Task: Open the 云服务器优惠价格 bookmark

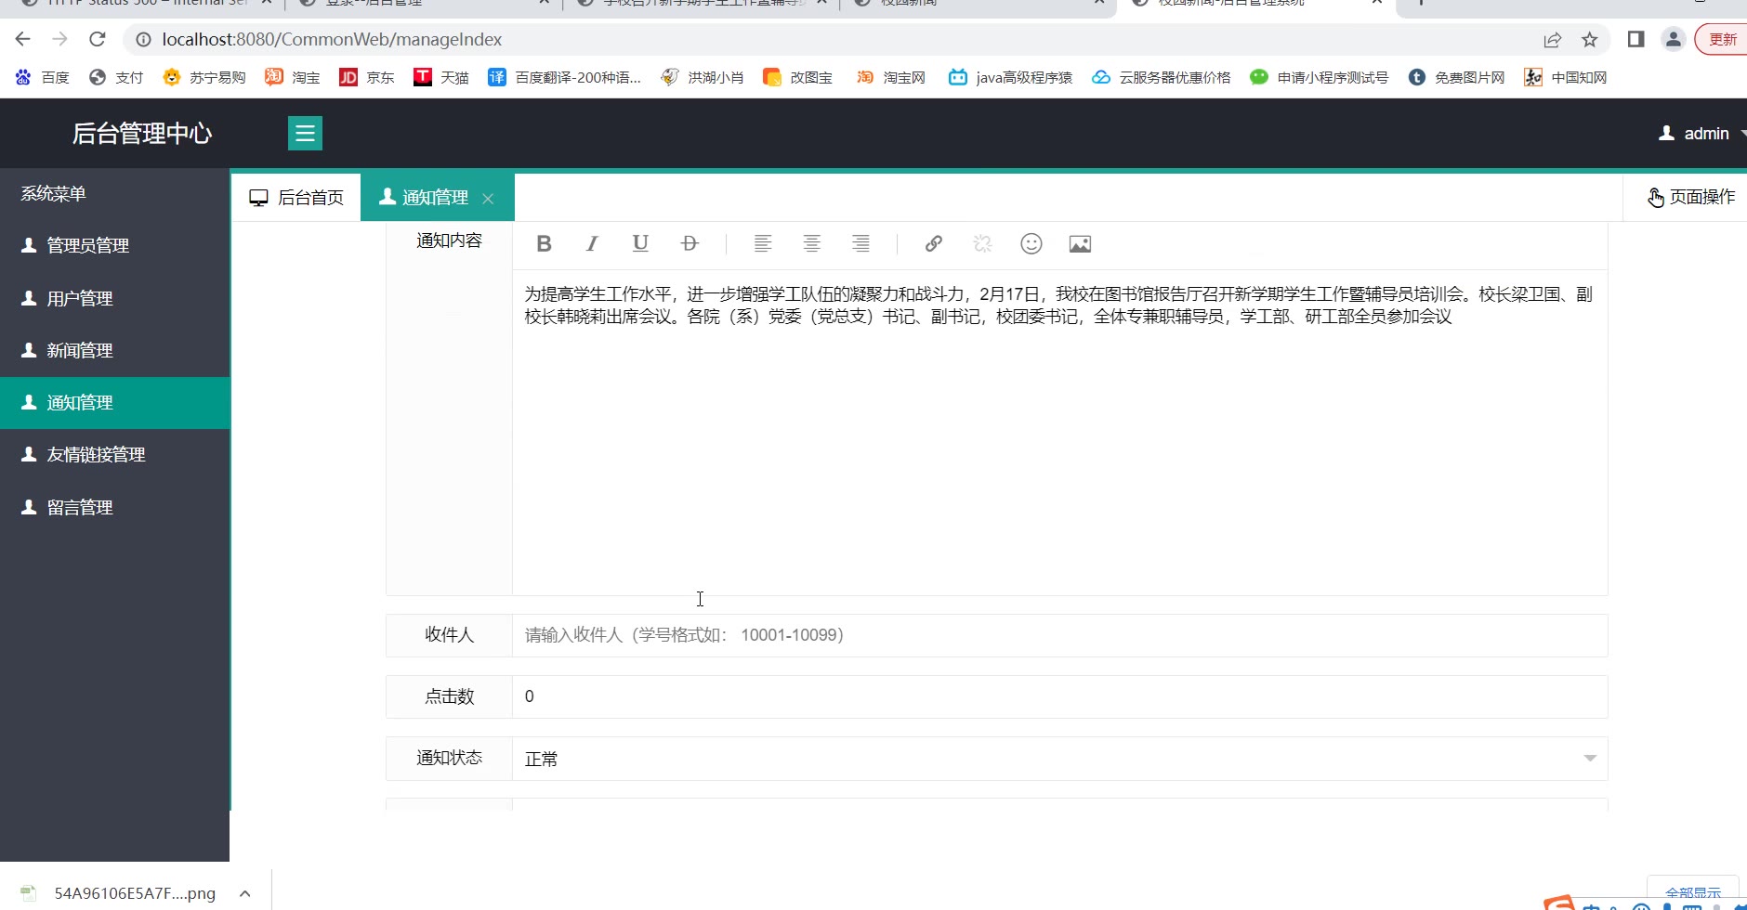Action: click(1162, 77)
